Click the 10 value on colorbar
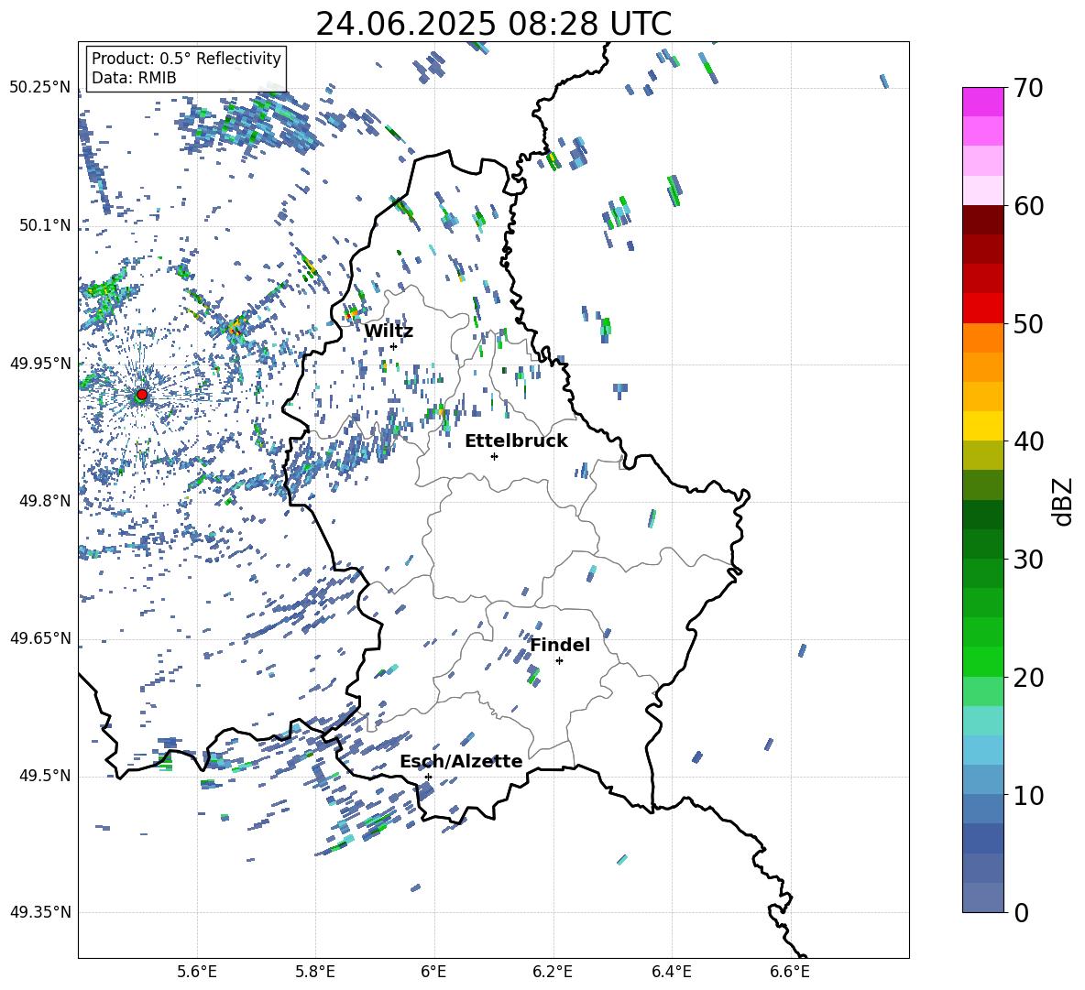The image size is (1085, 990). pos(1028,795)
